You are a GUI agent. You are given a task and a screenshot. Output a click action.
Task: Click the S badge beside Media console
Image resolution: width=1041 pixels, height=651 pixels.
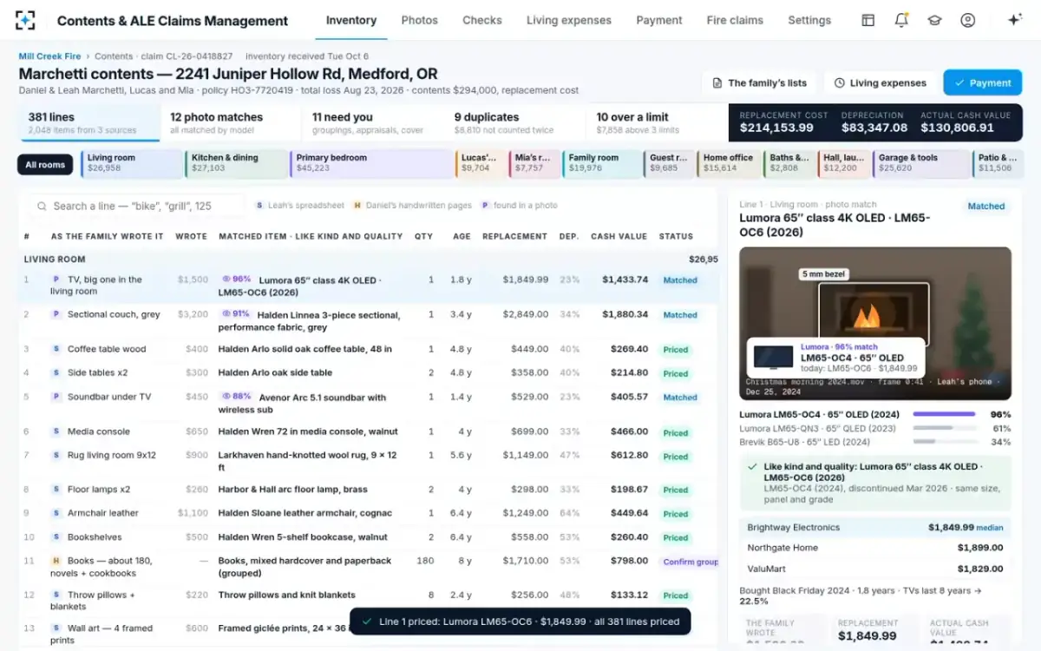point(56,431)
